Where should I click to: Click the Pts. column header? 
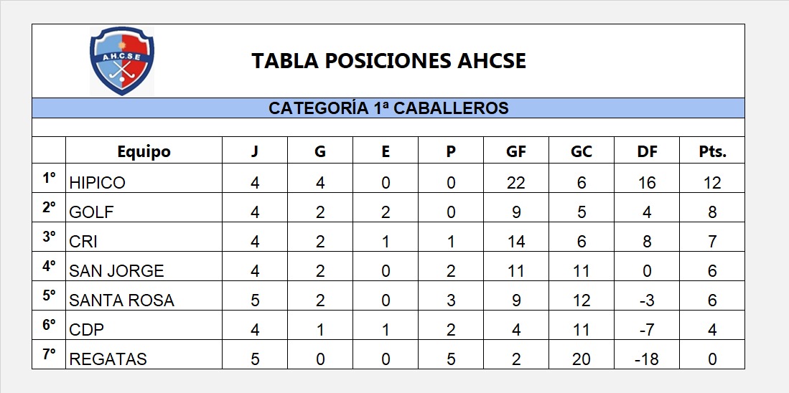(711, 151)
